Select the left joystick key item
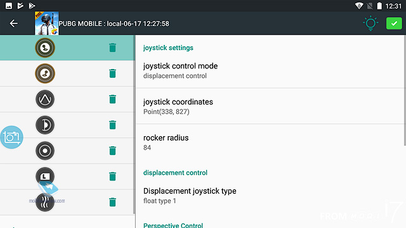The height and width of the screenshot is (228, 406). (45, 48)
